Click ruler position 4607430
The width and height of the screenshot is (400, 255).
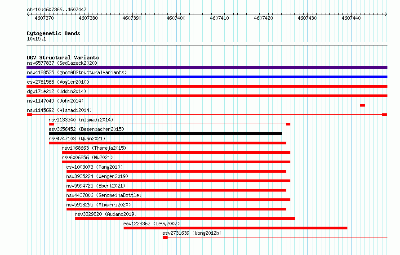pos(307,18)
